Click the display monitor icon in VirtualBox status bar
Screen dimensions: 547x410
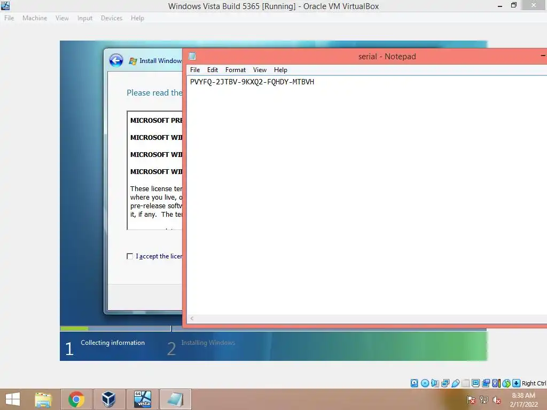(475, 383)
